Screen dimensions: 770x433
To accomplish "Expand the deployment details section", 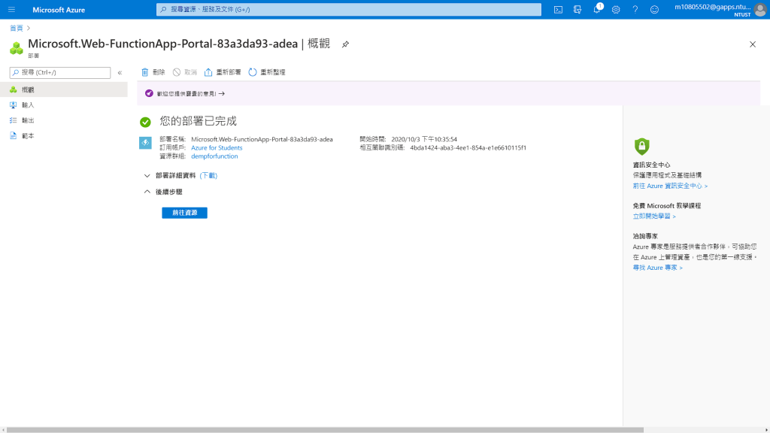I will (147, 176).
